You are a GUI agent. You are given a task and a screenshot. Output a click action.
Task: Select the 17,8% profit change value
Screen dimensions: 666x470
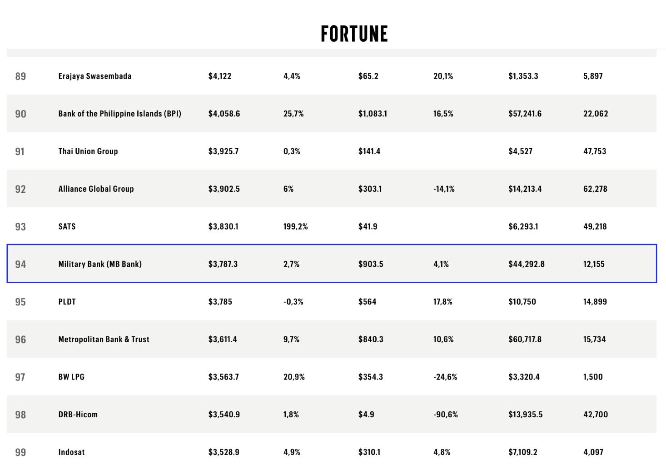443,302
